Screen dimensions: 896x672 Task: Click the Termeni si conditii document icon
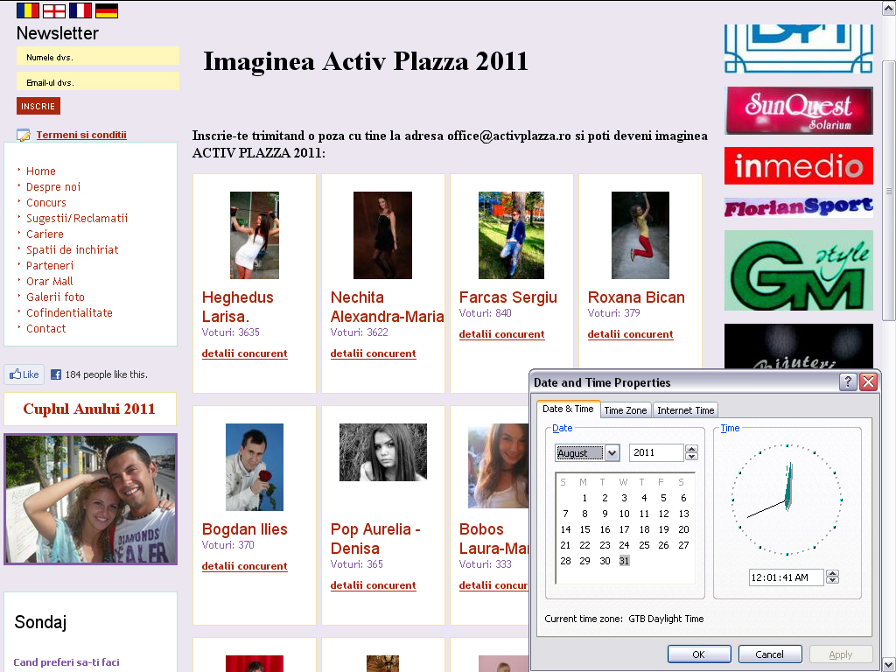coord(23,135)
